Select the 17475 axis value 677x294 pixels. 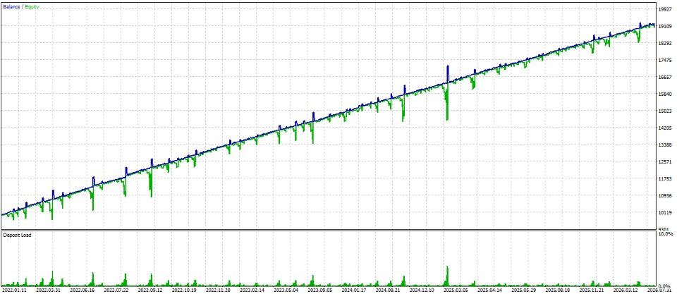coord(664,60)
